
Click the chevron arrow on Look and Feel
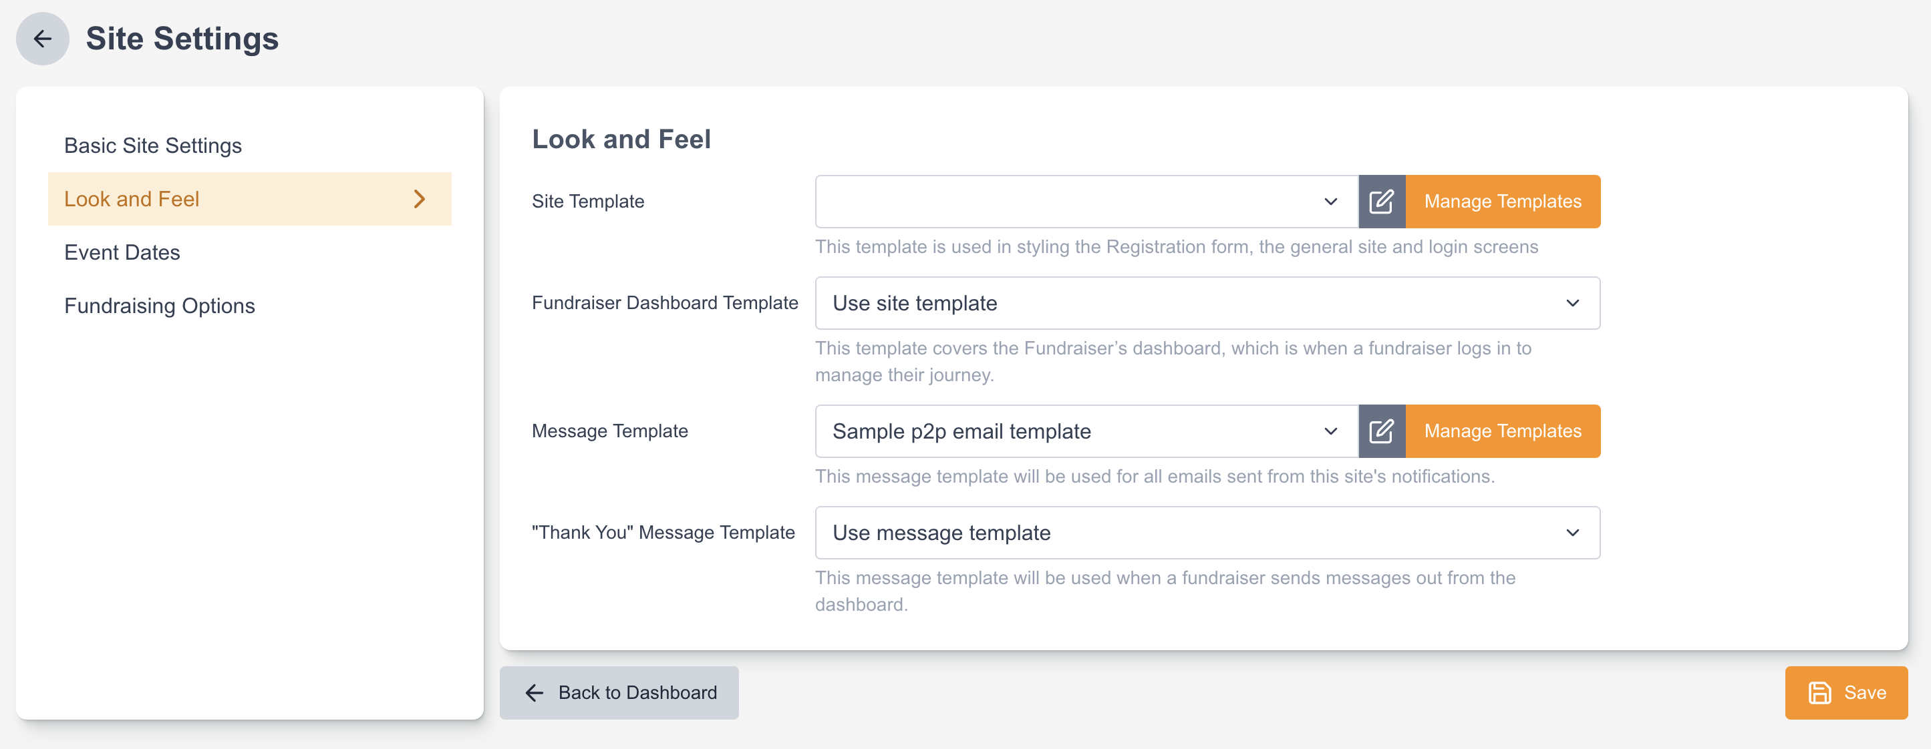pos(420,199)
